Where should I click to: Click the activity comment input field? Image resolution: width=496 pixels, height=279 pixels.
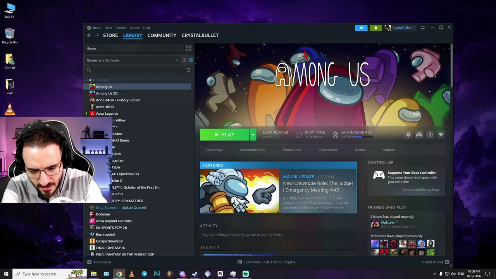point(278,235)
